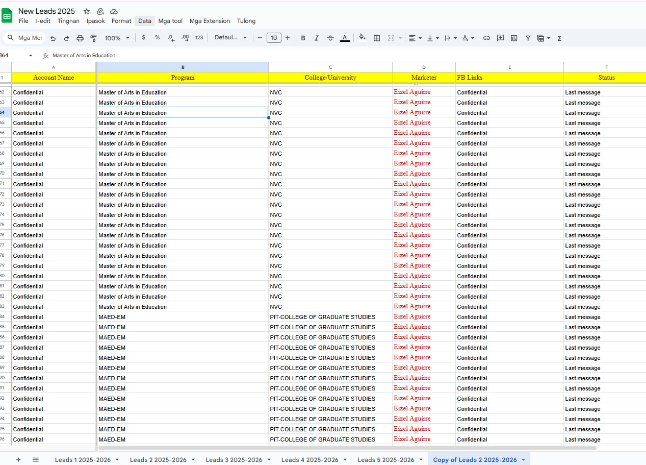This screenshot has width=646, height=465.
Task: Click the formula bar content
Action: [84, 56]
